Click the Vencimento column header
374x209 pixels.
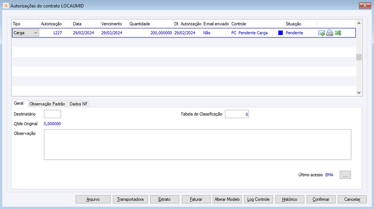pyautogui.click(x=114, y=24)
